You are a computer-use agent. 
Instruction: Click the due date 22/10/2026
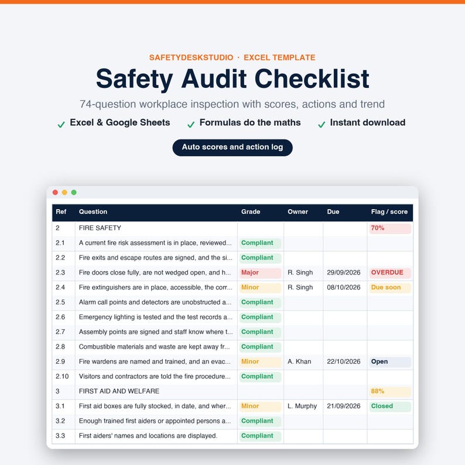coord(343,361)
